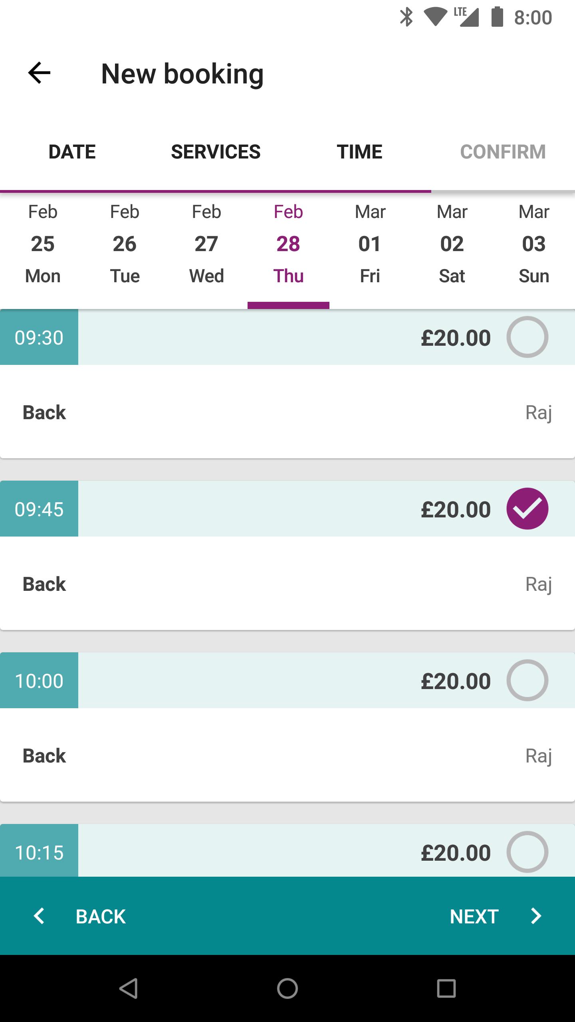Pick Mon Feb 25 in date strip
575x1022 pixels.
(43, 244)
